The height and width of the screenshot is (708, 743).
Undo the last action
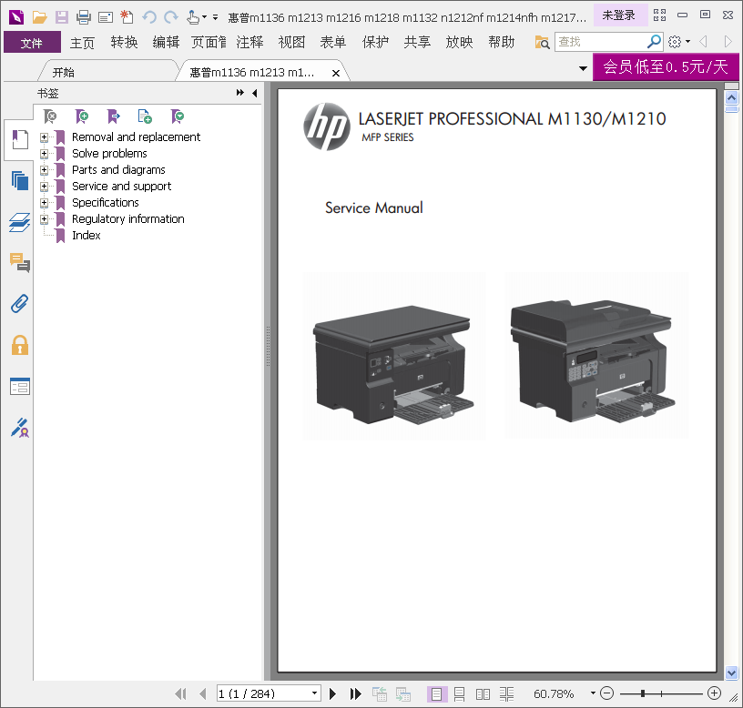click(x=149, y=17)
